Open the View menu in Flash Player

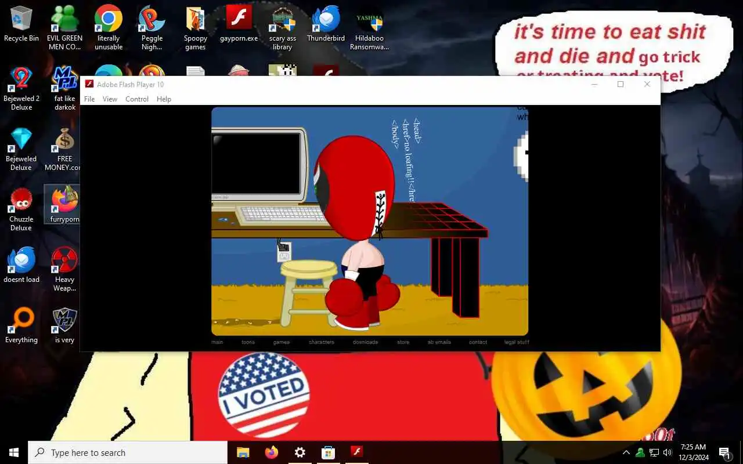coord(110,99)
